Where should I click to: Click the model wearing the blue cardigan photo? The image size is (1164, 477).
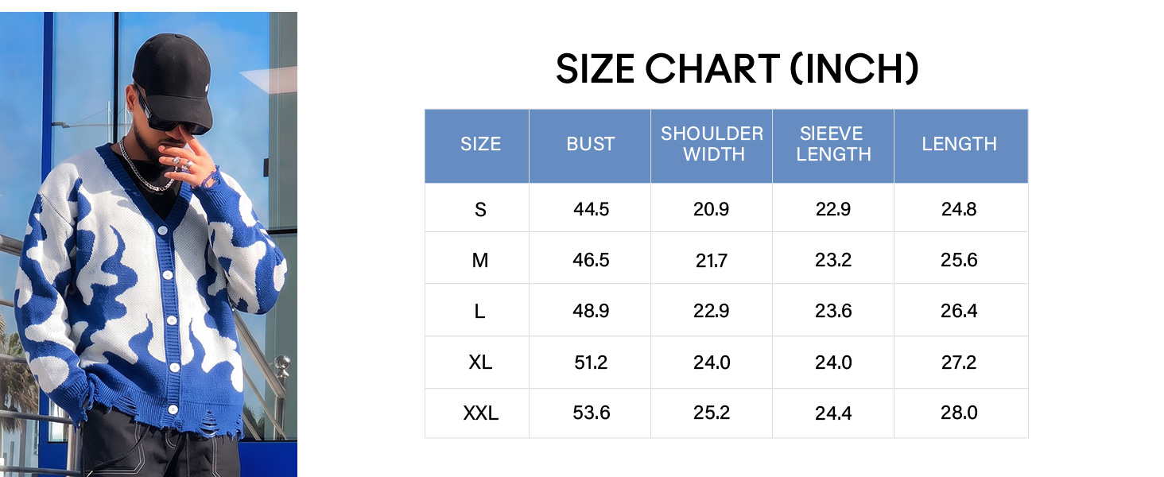149,244
